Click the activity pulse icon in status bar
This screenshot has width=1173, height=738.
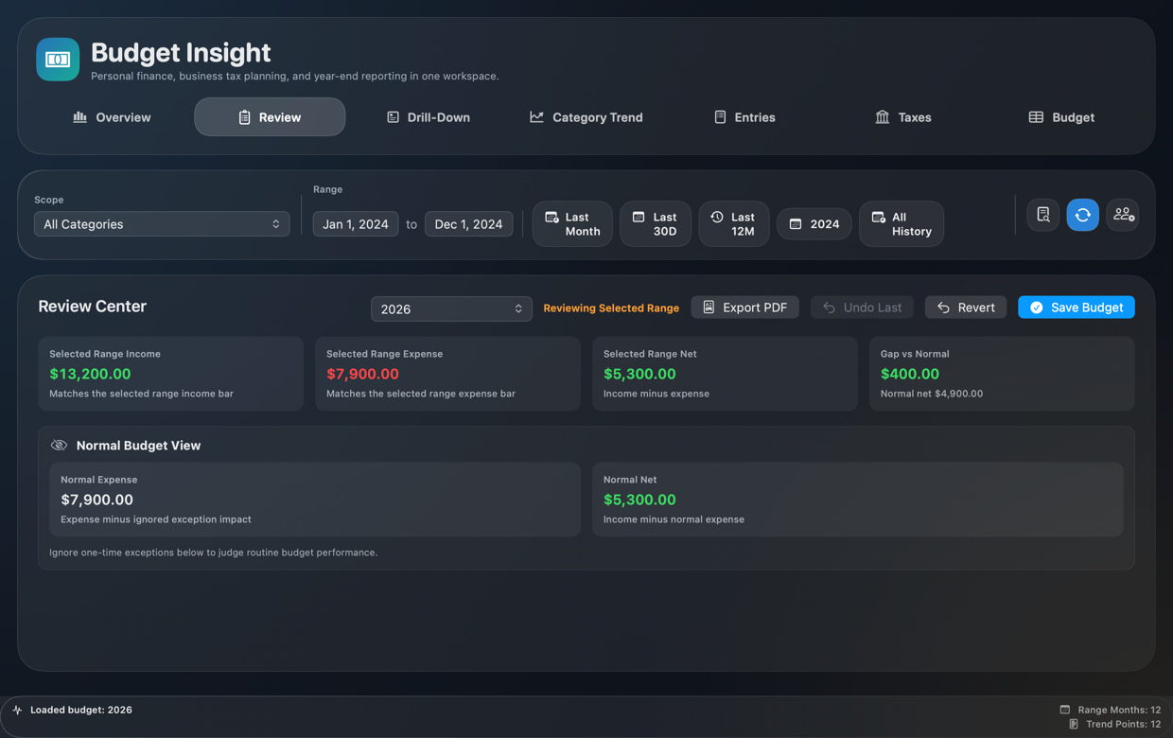[17, 710]
